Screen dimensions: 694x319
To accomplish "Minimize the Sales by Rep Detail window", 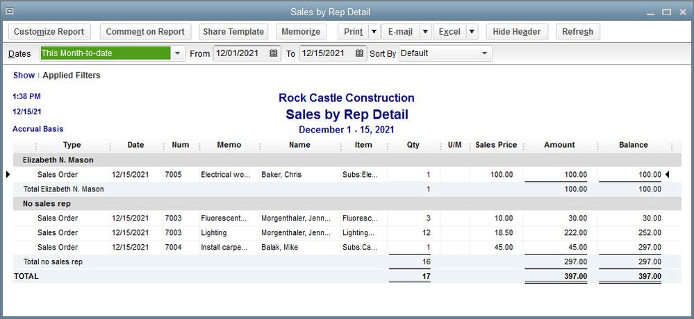I will (650, 12).
